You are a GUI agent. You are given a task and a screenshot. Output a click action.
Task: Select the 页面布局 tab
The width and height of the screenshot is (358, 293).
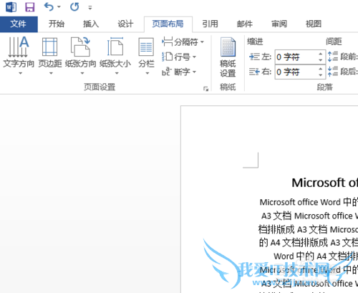(x=168, y=24)
